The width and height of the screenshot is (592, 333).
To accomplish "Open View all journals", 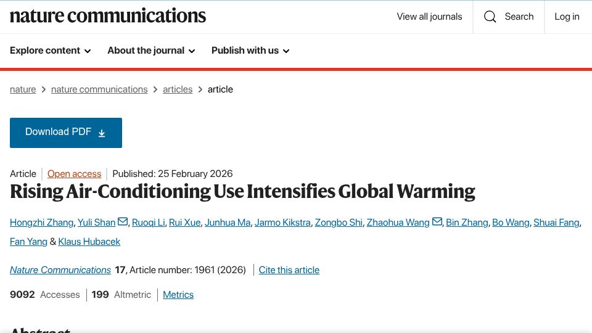I will coord(429,17).
